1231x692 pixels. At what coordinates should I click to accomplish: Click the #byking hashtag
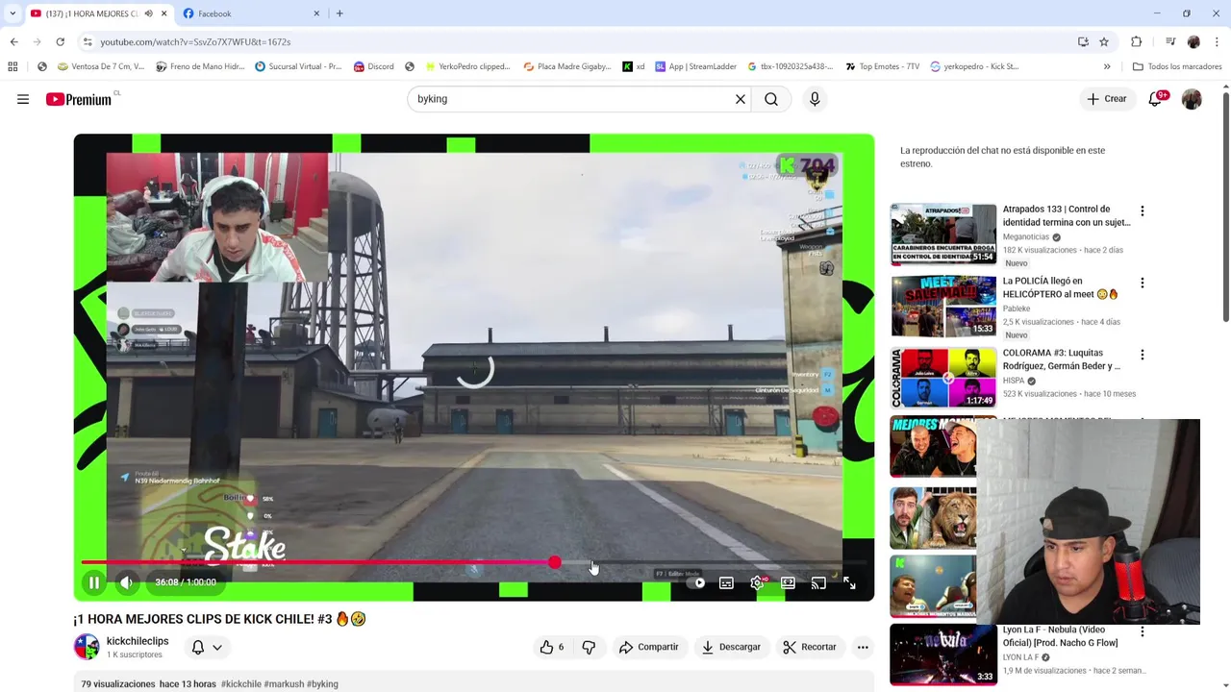point(322,684)
